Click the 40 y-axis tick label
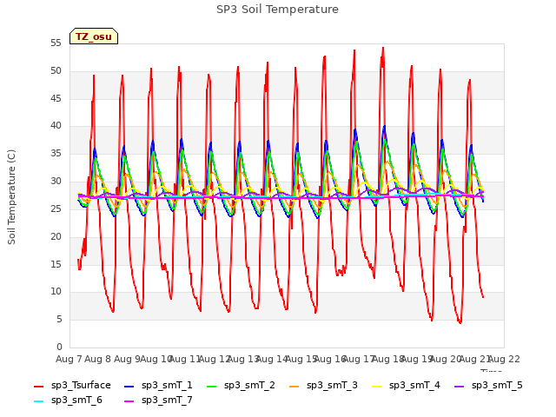Screen dimensions: 556x417 pos(56,125)
